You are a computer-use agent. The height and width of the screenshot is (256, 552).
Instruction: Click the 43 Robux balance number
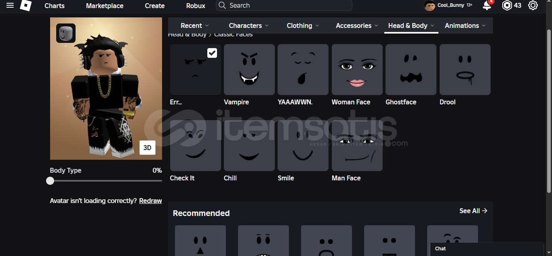518,5
